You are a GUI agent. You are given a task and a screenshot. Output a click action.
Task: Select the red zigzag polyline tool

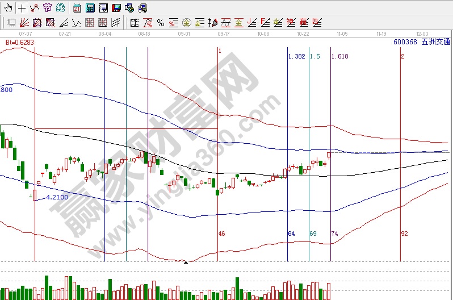(x=35, y=8)
